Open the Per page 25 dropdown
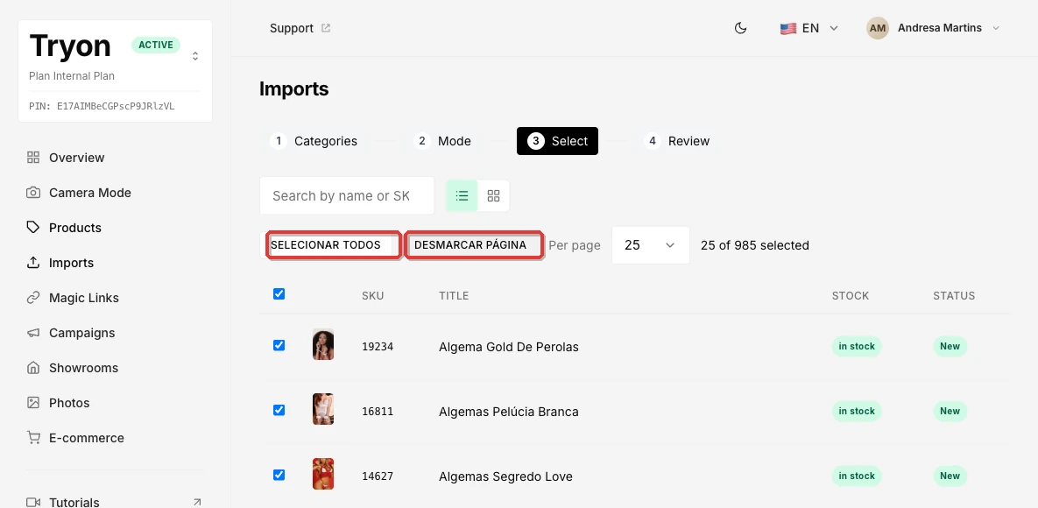Viewport: 1038px width, 508px height. [651, 245]
